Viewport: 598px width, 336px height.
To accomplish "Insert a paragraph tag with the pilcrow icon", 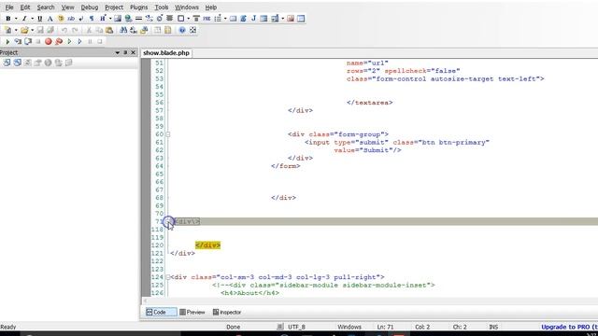I will 92,19.
